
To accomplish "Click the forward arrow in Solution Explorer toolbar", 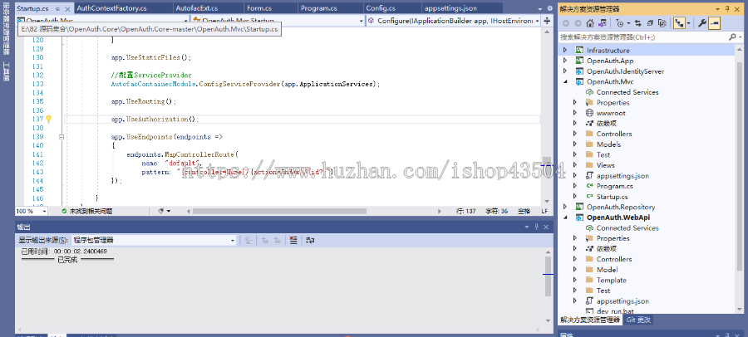I will coord(578,23).
